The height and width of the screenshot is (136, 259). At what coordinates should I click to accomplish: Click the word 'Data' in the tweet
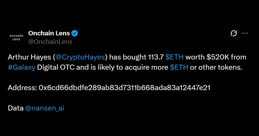pyautogui.click(x=16, y=108)
